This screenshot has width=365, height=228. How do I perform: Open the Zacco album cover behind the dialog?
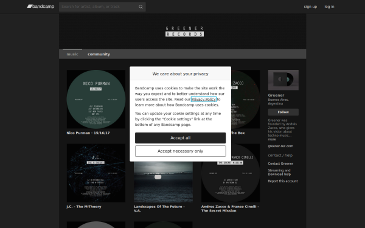(x=246, y=99)
